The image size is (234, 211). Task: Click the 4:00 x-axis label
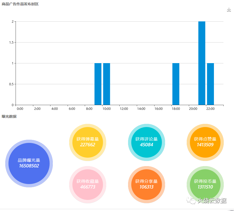pos(55,109)
